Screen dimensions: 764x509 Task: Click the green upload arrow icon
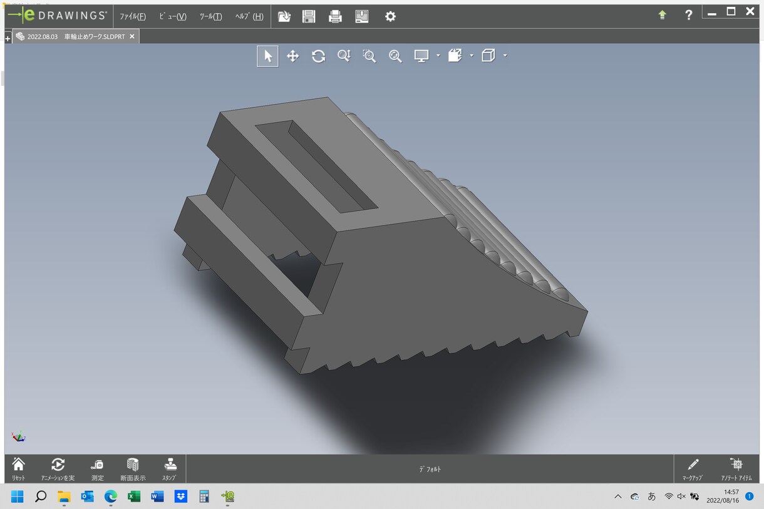pyautogui.click(x=663, y=15)
